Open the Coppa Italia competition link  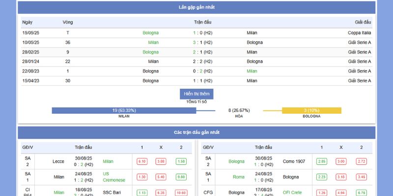(x=360, y=33)
